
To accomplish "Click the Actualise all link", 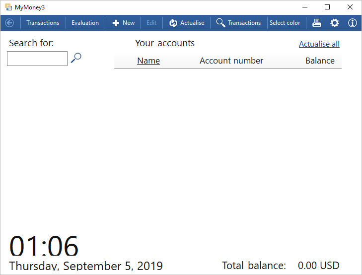I will click(319, 44).
